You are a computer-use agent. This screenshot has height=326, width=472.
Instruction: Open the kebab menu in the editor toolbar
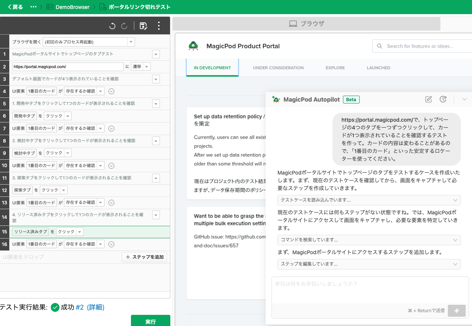tap(159, 26)
